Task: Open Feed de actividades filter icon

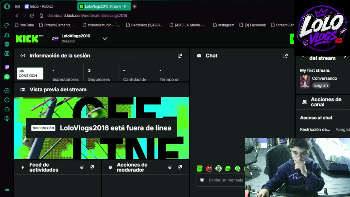Action: (x=81, y=167)
